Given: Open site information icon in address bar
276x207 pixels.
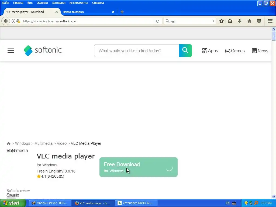Looking at the screenshot, I should tap(13, 21).
